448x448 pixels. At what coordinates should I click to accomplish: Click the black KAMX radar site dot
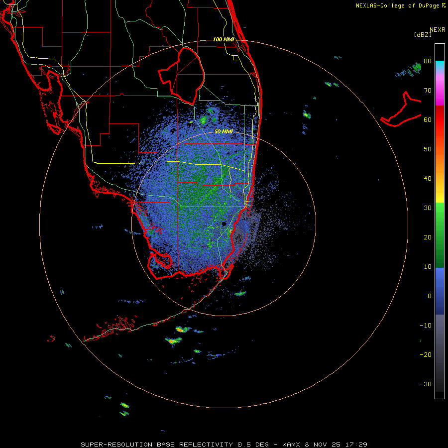[224, 224]
